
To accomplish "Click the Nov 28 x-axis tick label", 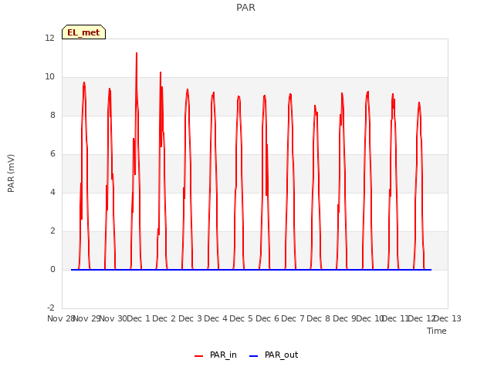I will 60,318.
